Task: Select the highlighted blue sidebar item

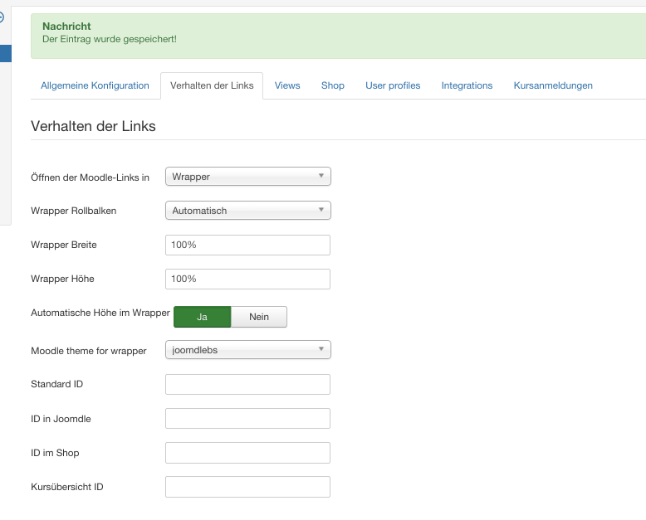Action: pyautogui.click(x=5, y=54)
